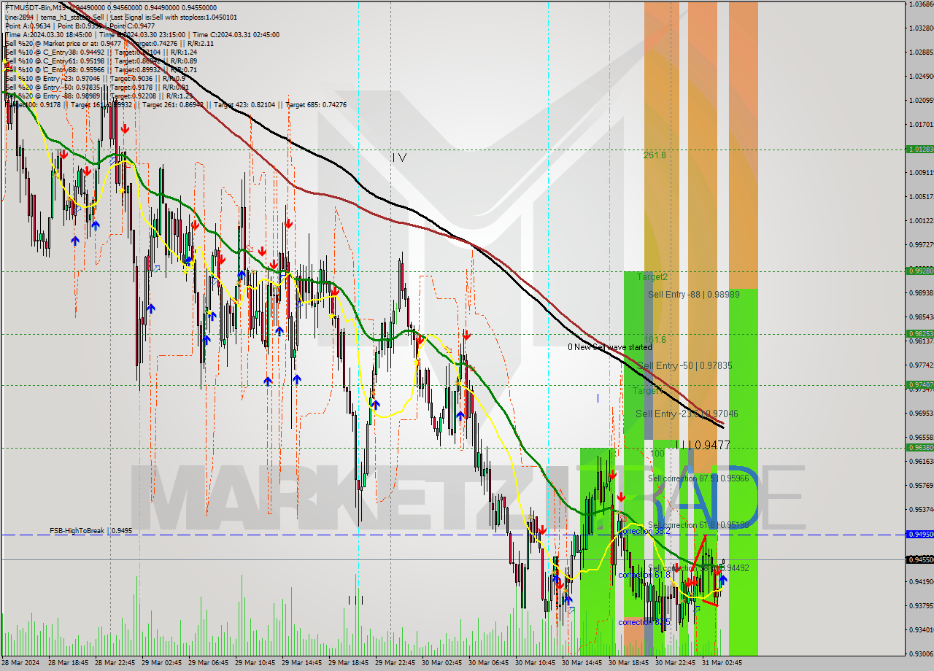Click the 'Target 685: 0.74276' value

(316, 104)
